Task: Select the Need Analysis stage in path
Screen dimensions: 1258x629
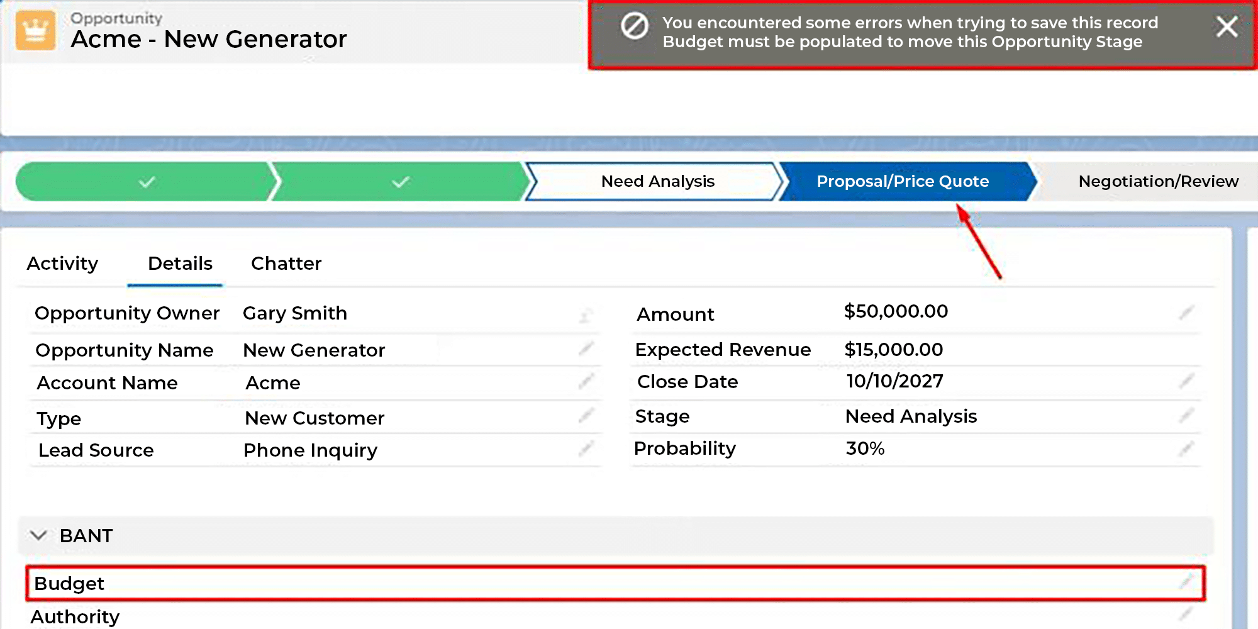Action: [x=657, y=182]
